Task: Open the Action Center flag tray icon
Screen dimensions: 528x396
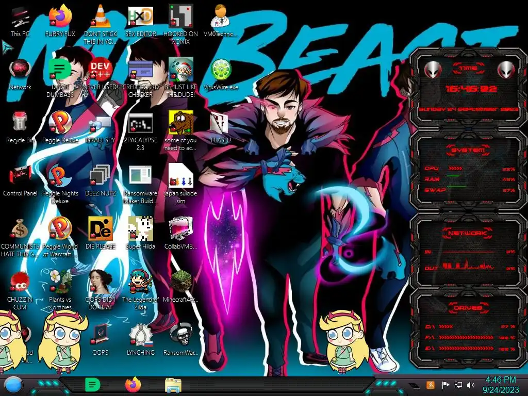Action: tap(445, 385)
